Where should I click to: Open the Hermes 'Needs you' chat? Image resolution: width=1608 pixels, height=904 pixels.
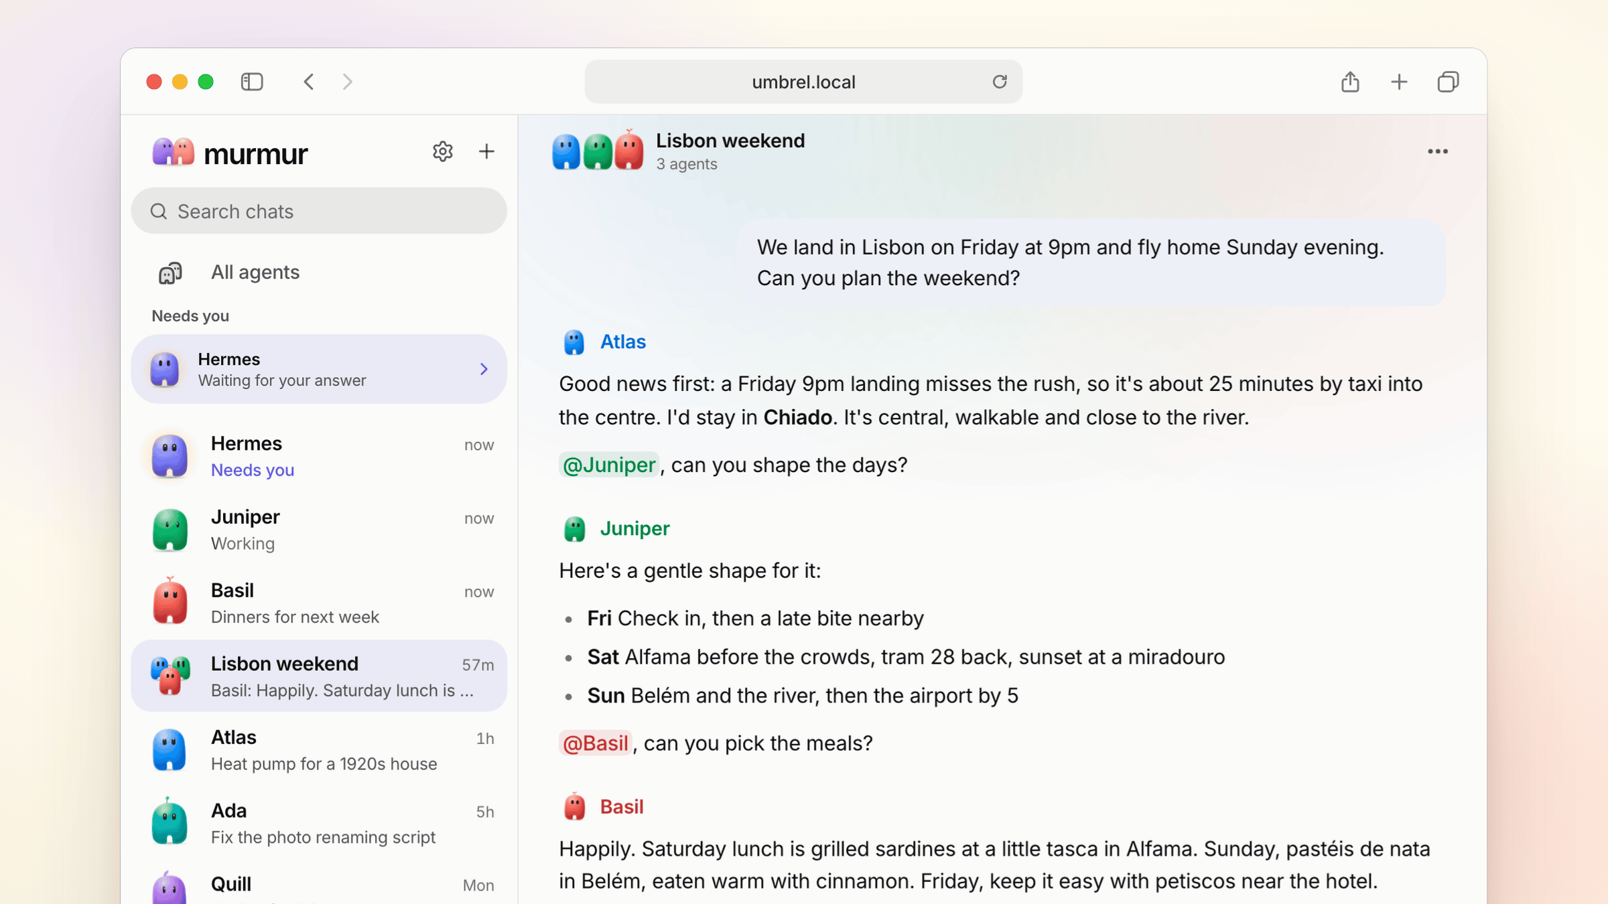(x=319, y=456)
